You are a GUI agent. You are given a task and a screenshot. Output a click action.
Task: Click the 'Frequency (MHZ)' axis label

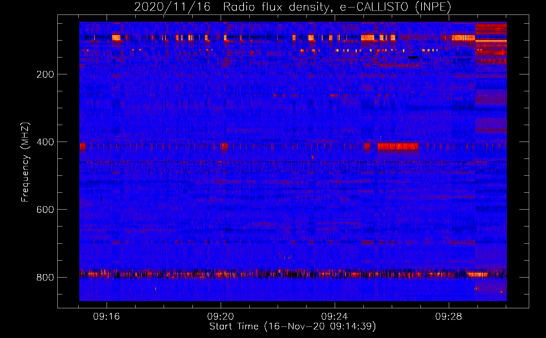[x=25, y=162]
